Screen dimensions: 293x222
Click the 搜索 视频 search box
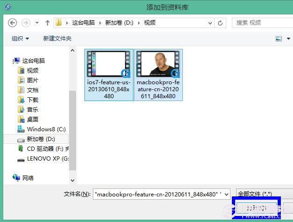point(262,23)
